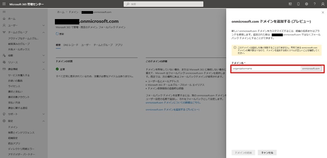Image resolution: width=327 pixels, height=158 pixels.
Task: Open サービスを購入する in sidebar
Action: coord(19,75)
